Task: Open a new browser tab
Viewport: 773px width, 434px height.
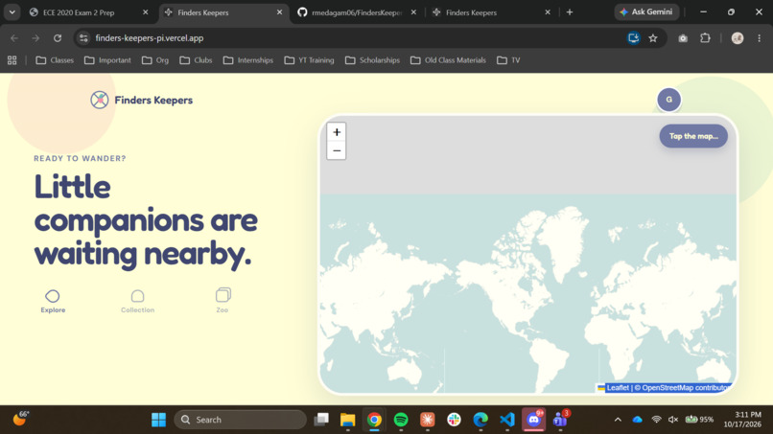Action: click(570, 12)
